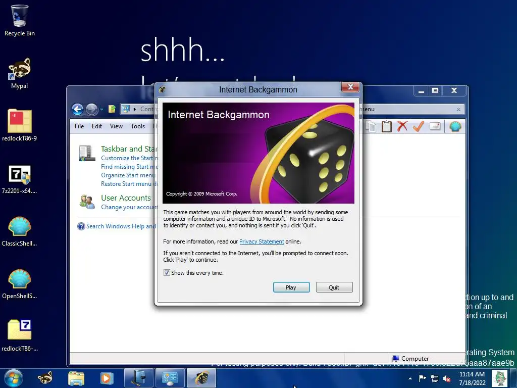517x388 pixels.
Task: Click the Copy toolbar icon in the Control Panel window
Action: tap(371, 126)
